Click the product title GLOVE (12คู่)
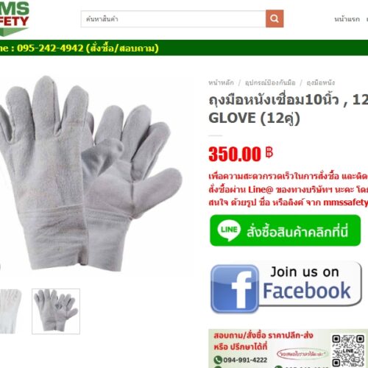Screen dimensions: 368x368 pos(254,118)
